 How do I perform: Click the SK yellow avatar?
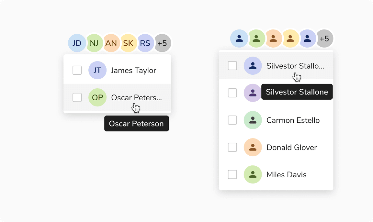point(128,43)
